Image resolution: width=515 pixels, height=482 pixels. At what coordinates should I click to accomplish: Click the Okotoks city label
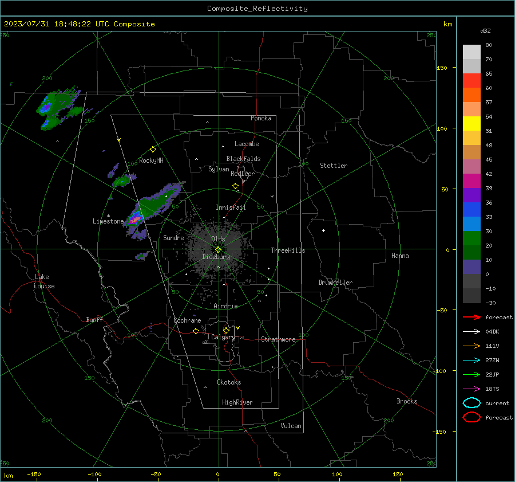coord(229,382)
